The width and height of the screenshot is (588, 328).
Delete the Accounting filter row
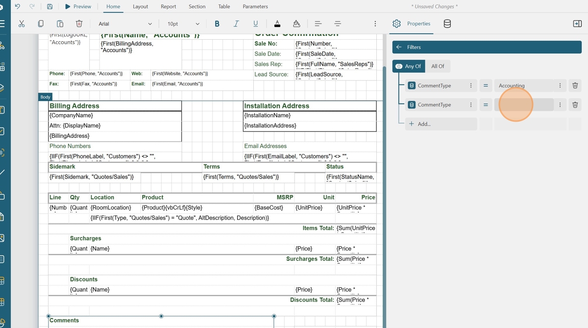[x=575, y=86]
